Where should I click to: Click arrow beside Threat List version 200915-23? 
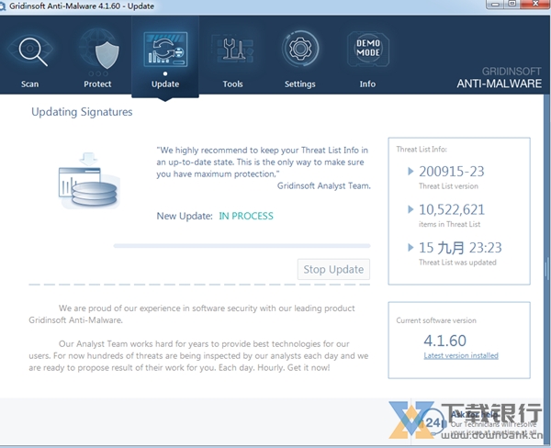click(410, 172)
